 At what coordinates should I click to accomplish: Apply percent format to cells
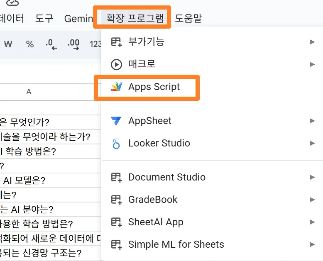pos(30,44)
